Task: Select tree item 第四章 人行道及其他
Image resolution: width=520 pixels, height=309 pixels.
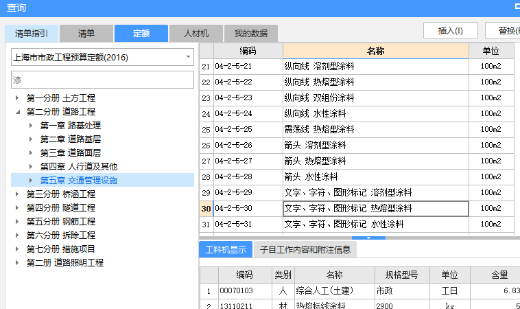Action: pyautogui.click(x=79, y=167)
